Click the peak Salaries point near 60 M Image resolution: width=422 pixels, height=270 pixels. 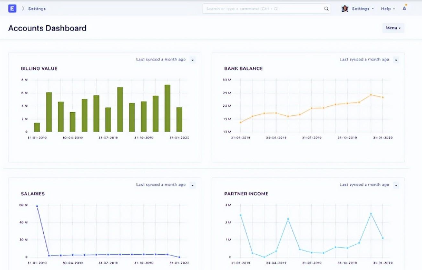click(x=37, y=206)
